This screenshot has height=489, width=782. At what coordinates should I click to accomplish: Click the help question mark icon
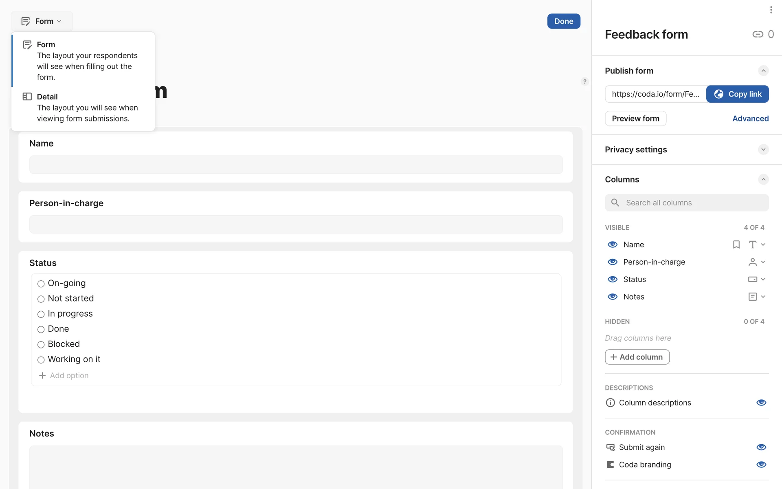tap(584, 81)
